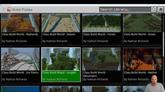Select 'Class Build World - Nether' title
The height and width of the screenshot is (92, 165).
pyautogui.click(x=140, y=73)
